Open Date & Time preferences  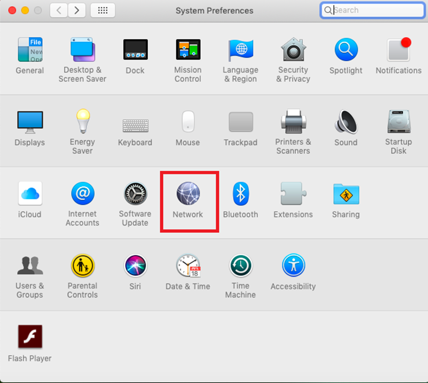[x=188, y=266]
